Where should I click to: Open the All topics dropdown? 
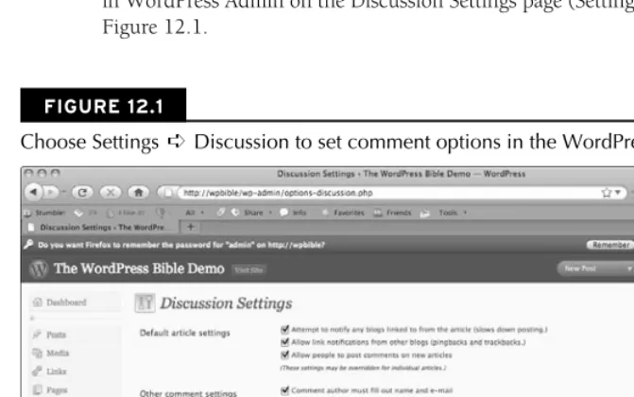coord(195,213)
